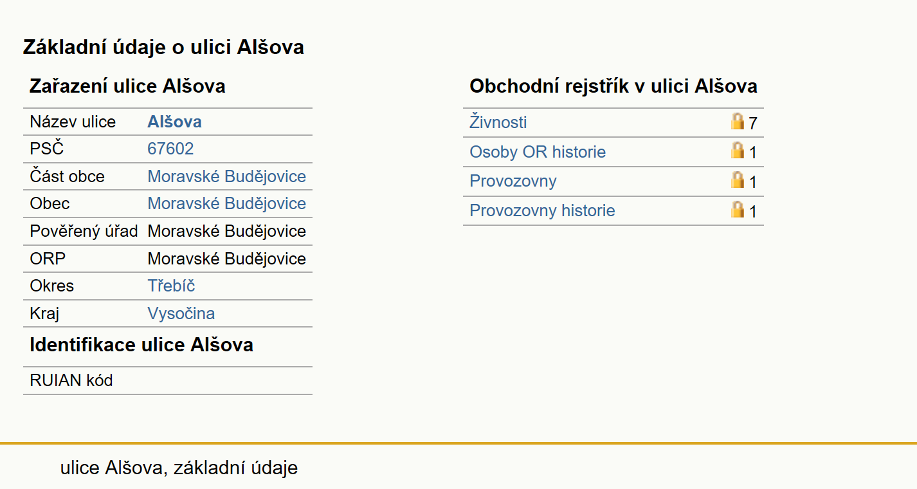The height and width of the screenshot is (489, 917).
Task: Open the Živnosti link
Action: click(498, 122)
